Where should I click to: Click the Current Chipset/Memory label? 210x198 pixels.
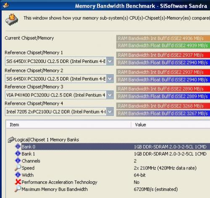point(29,38)
